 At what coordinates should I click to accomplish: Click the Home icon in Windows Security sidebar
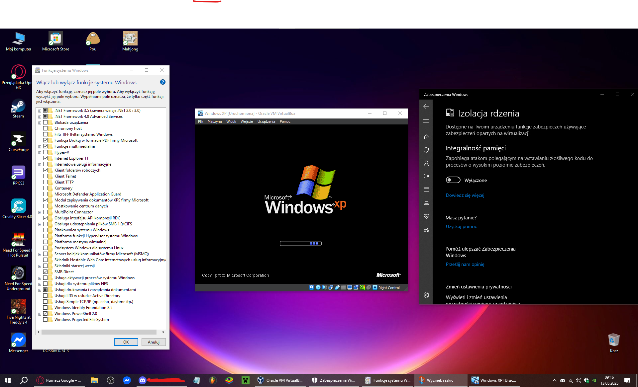[426, 137]
